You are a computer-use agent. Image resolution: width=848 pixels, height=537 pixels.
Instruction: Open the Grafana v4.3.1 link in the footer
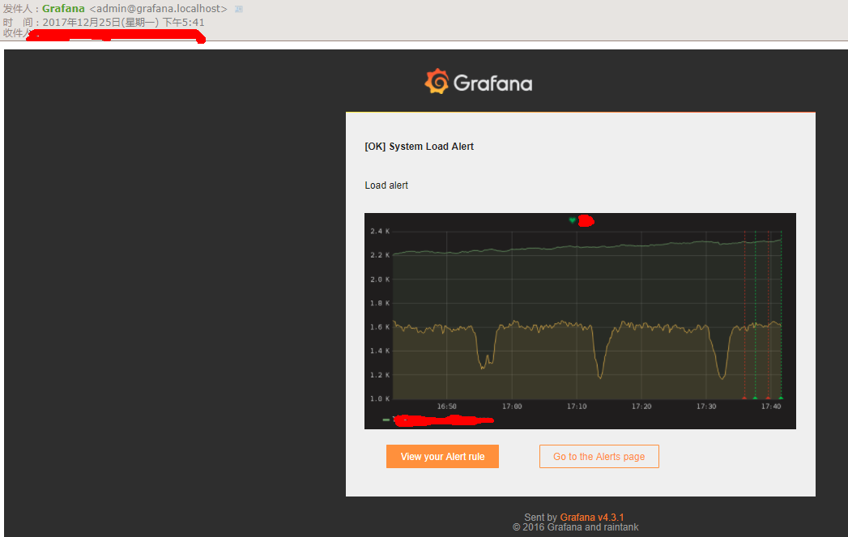pyautogui.click(x=591, y=517)
